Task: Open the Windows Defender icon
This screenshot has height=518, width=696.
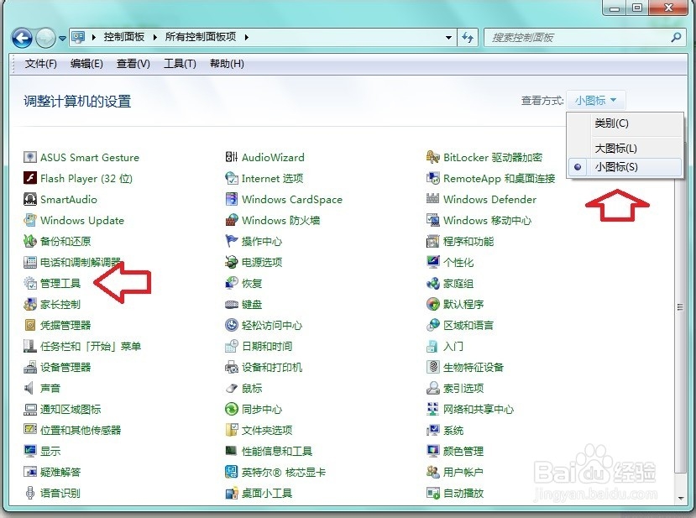Action: [x=432, y=199]
